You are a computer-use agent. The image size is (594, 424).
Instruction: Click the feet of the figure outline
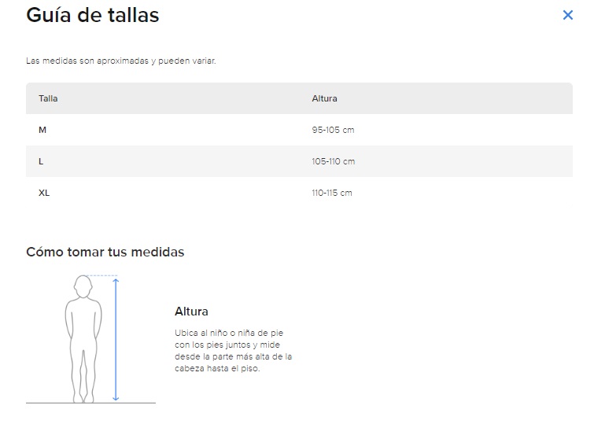[83, 397]
